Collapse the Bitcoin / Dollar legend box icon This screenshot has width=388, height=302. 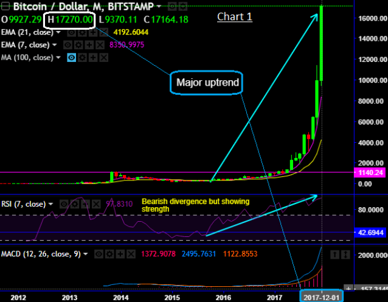click(x=5, y=7)
